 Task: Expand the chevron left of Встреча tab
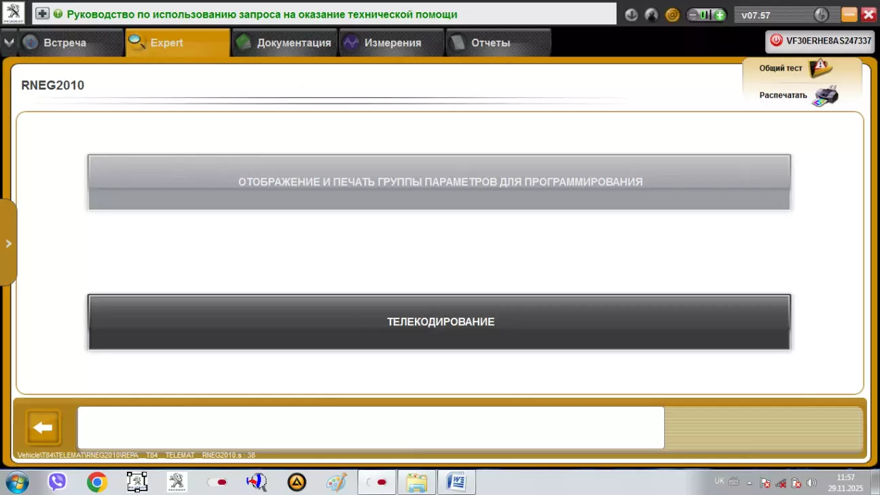point(8,43)
